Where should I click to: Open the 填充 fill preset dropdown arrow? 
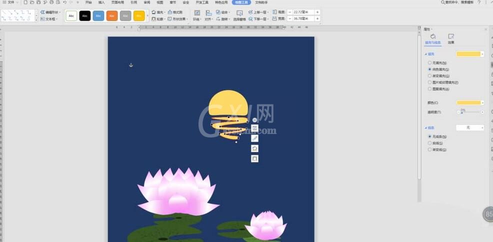(x=482, y=54)
